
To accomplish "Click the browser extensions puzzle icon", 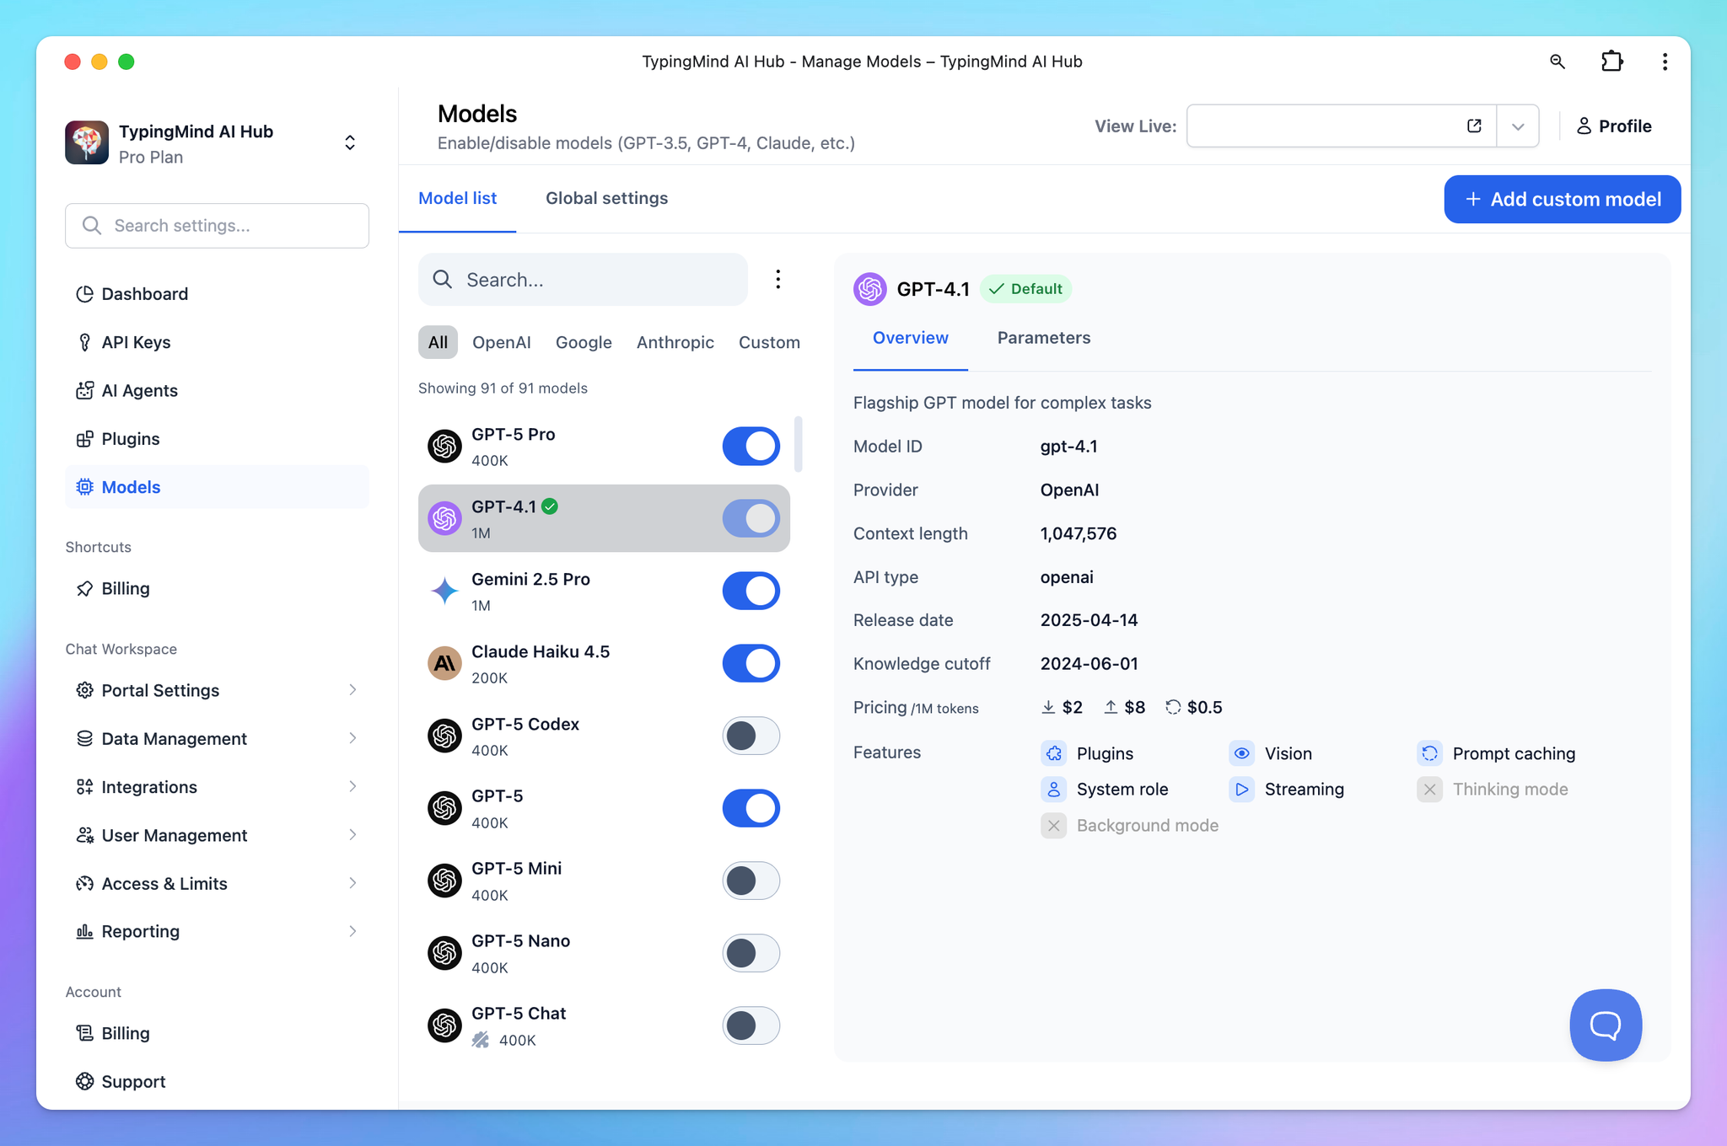I will [1611, 62].
